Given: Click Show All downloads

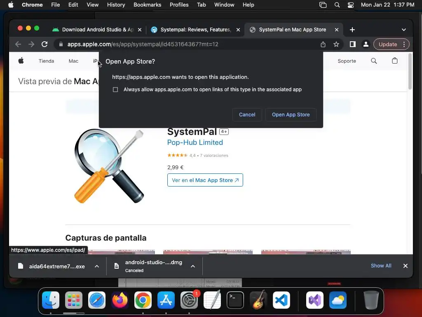Looking at the screenshot, I should [x=381, y=266].
